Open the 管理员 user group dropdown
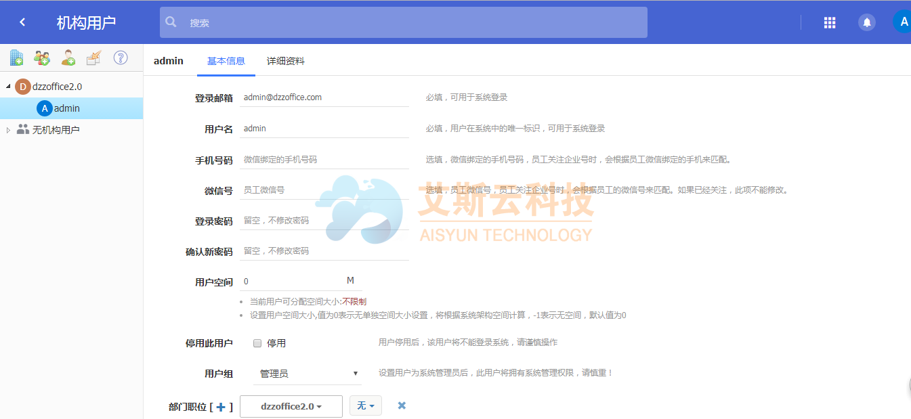Screen dimensions: 911x419 pyautogui.click(x=309, y=374)
